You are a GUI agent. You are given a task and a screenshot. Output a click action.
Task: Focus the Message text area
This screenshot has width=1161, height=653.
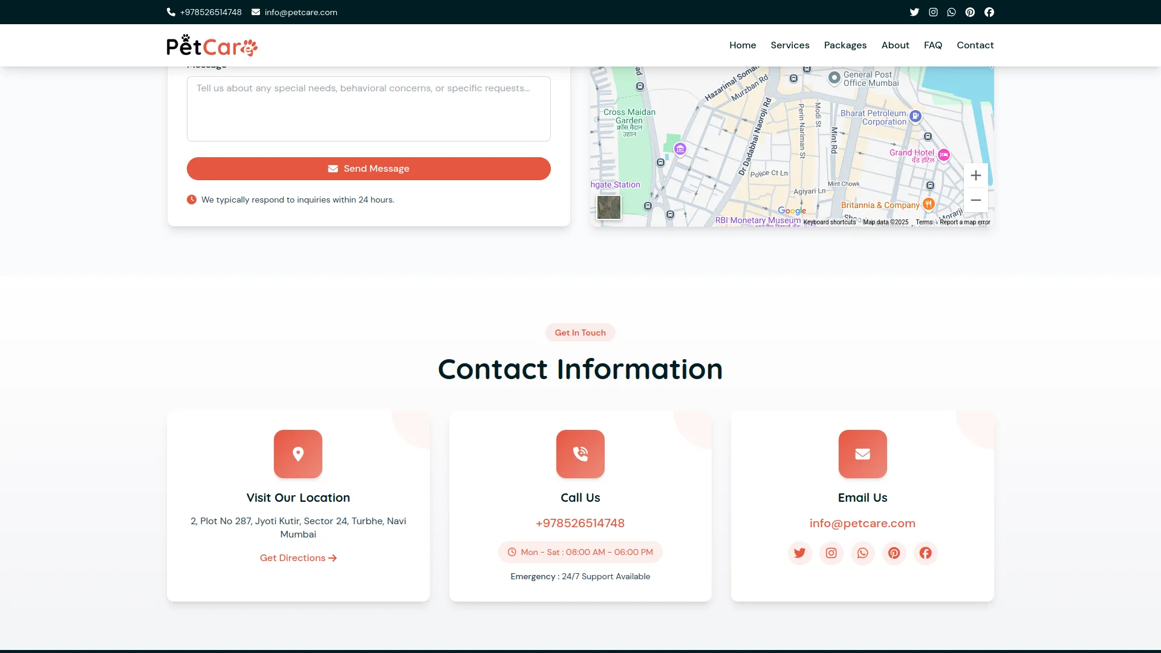tap(368, 109)
